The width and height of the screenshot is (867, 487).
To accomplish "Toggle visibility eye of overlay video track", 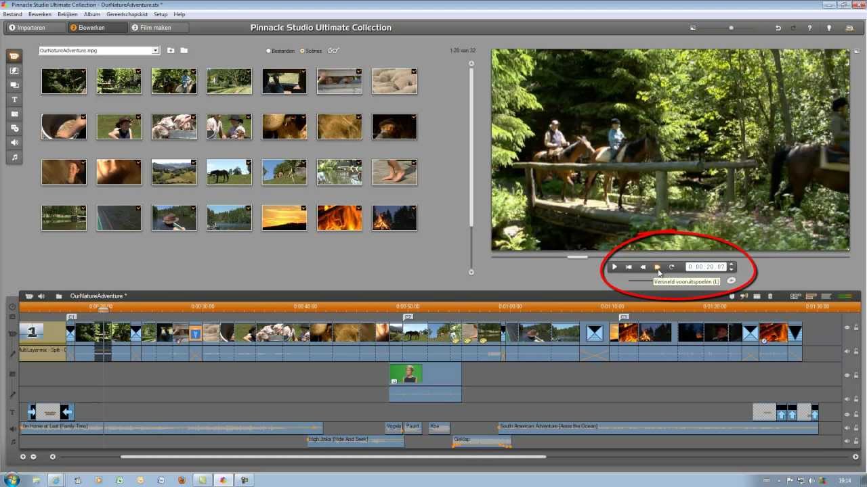I will click(847, 375).
